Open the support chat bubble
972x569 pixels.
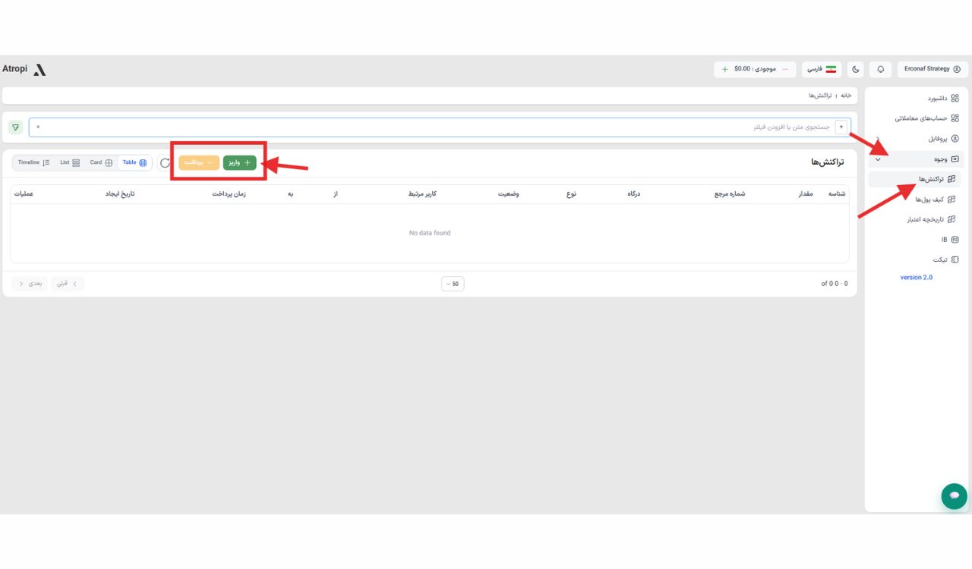(955, 496)
